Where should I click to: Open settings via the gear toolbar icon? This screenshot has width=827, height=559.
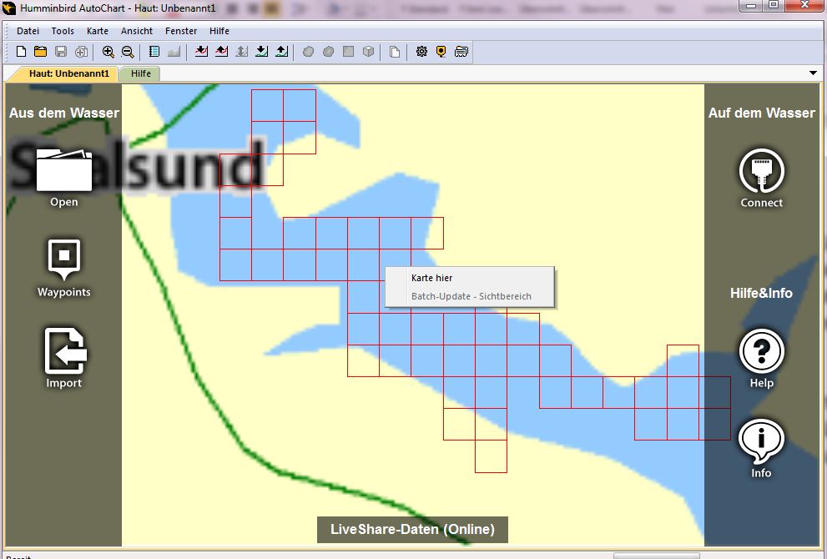click(x=421, y=52)
